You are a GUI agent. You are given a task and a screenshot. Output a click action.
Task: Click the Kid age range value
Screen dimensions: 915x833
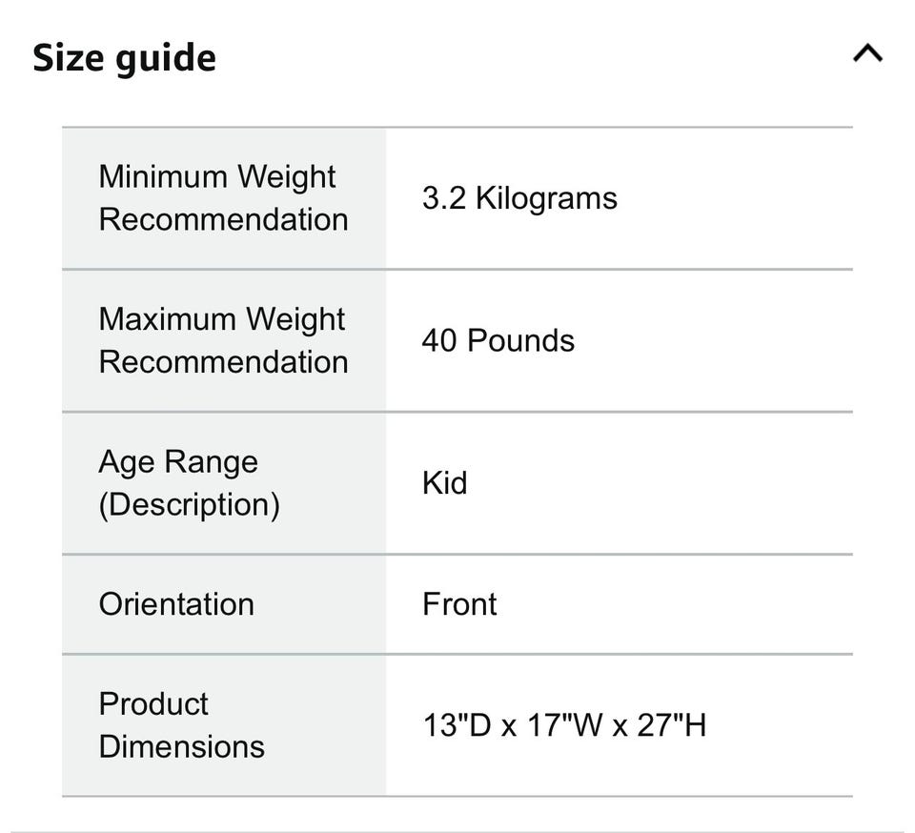(444, 483)
